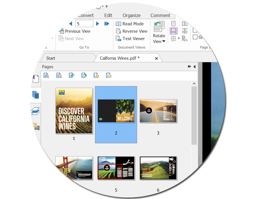Select the page 6 Savor the North Coast thumbnail
The height and width of the screenshot is (199, 256).
[x=158, y=168]
